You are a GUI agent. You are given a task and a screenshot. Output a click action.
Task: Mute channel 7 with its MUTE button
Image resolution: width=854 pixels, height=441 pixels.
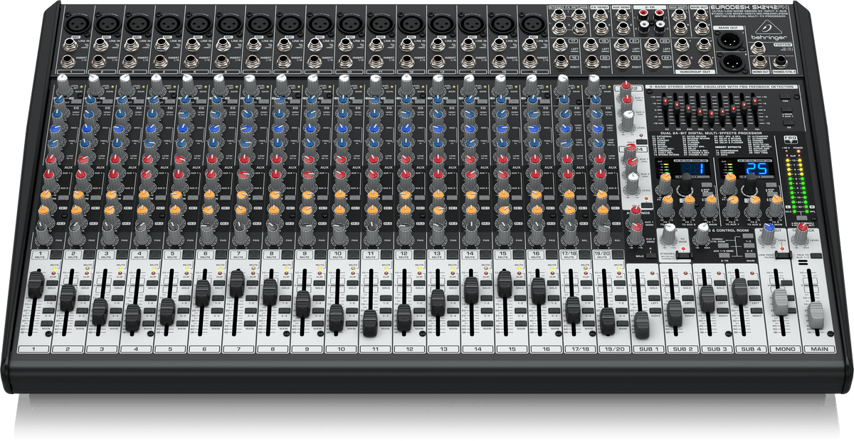[254, 254]
